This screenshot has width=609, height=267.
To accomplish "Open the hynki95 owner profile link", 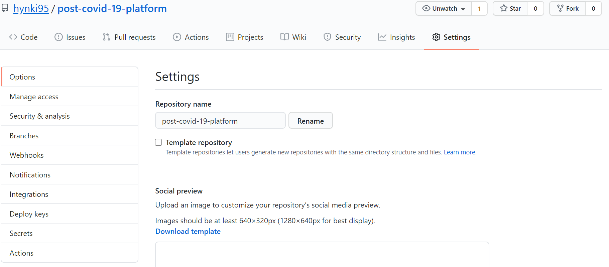I will pos(31,8).
